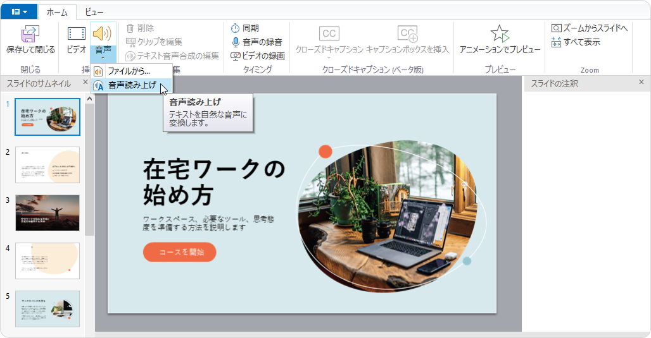Close the スライドの注釈 panel
This screenshot has height=338, width=651.
641,83
